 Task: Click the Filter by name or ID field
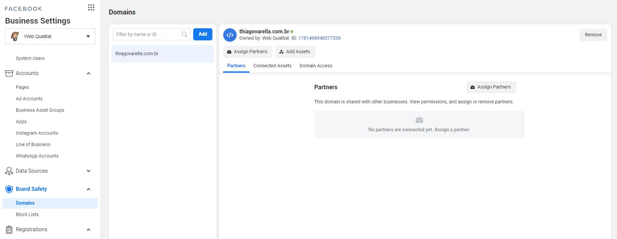coord(146,34)
